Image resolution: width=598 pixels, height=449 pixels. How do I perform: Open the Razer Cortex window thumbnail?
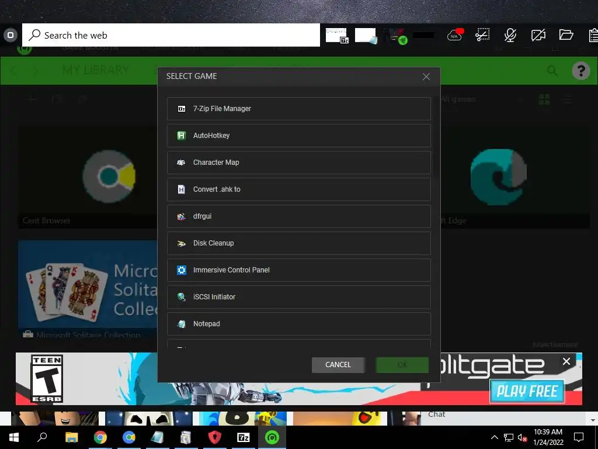[x=395, y=36]
